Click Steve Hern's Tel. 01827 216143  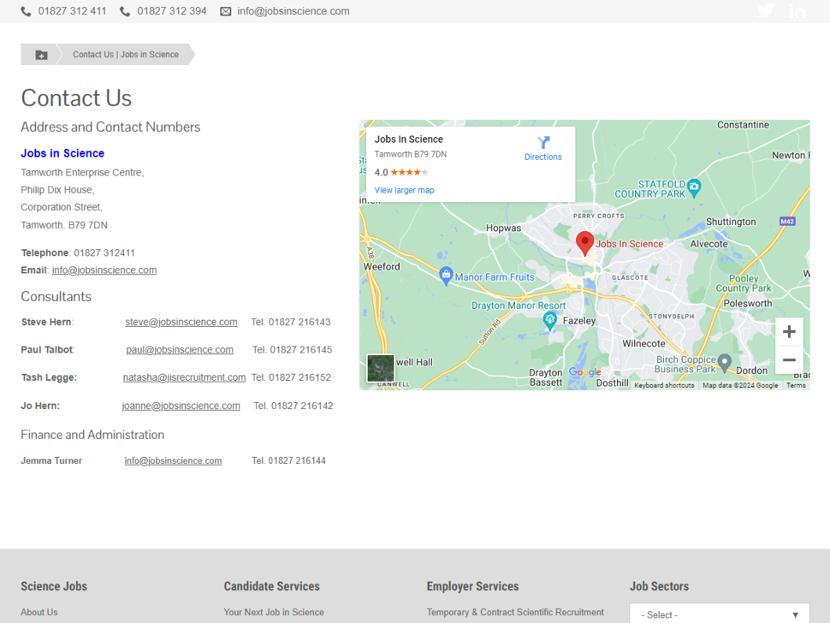(x=291, y=322)
